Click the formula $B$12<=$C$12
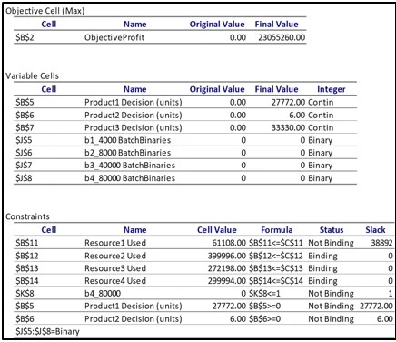 pos(276,256)
